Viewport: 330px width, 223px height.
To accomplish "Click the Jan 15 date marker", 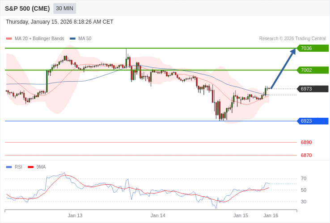I will pyautogui.click(x=241, y=215).
